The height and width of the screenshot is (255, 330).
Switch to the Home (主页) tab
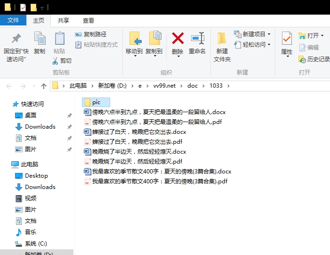click(x=39, y=21)
